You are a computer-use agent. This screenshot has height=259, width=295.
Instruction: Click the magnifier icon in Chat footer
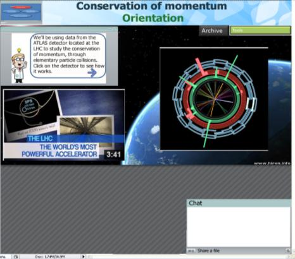(x=288, y=251)
